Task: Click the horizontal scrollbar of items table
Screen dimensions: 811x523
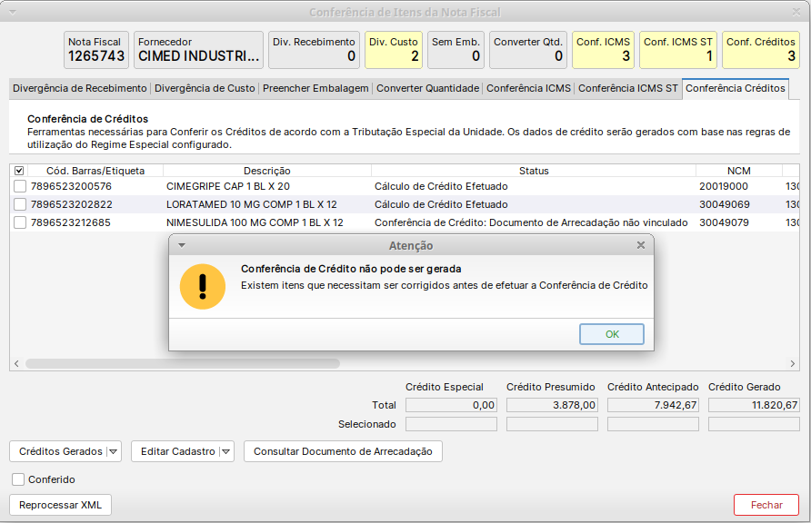Action: coord(182,363)
